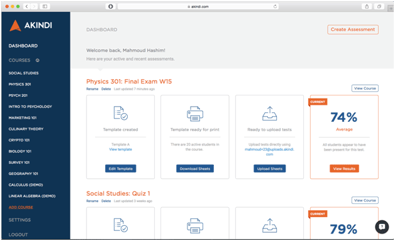The image size is (395, 241).
Task: Click the Dashboard page heading
Action: (102, 29)
